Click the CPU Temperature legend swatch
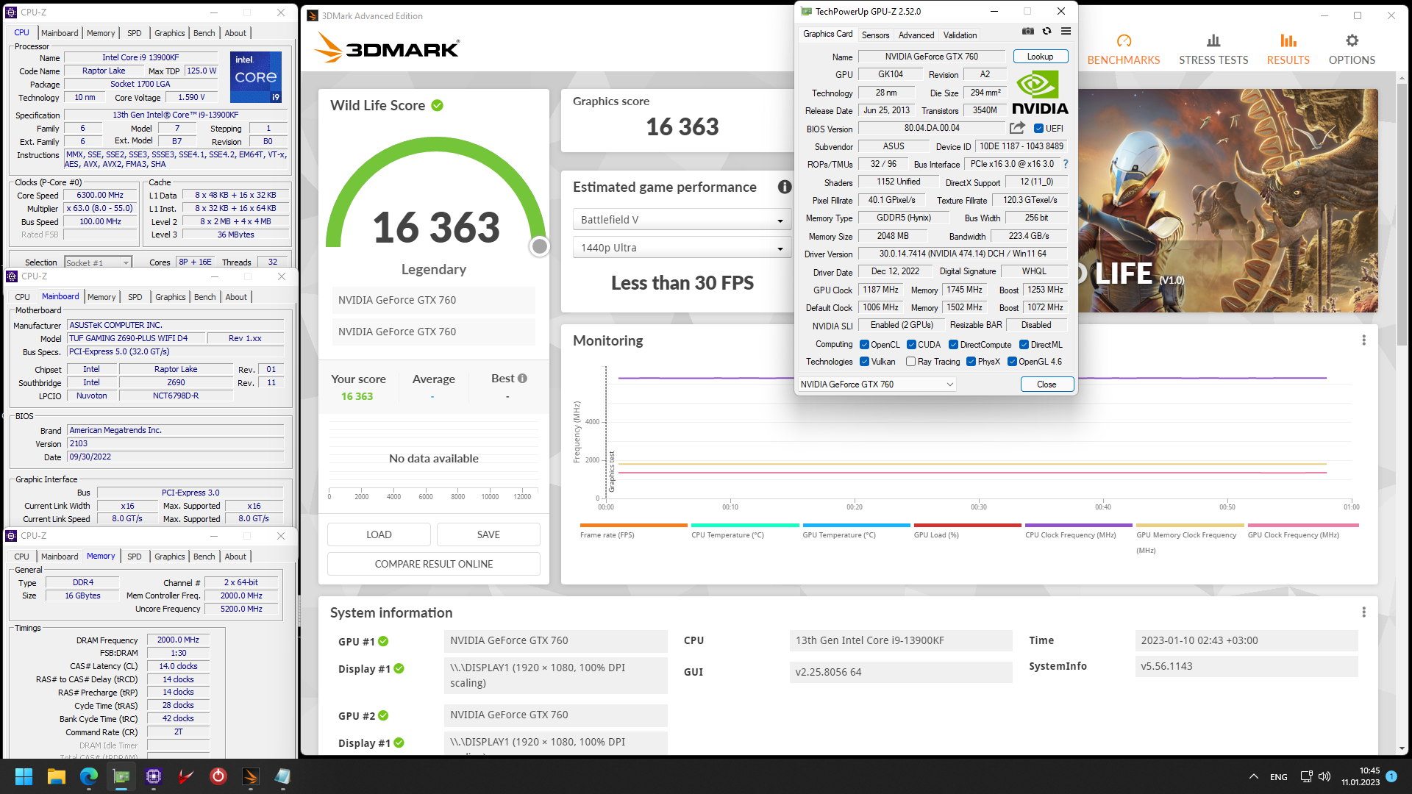Screen dimensions: 1412x794 (x=745, y=525)
